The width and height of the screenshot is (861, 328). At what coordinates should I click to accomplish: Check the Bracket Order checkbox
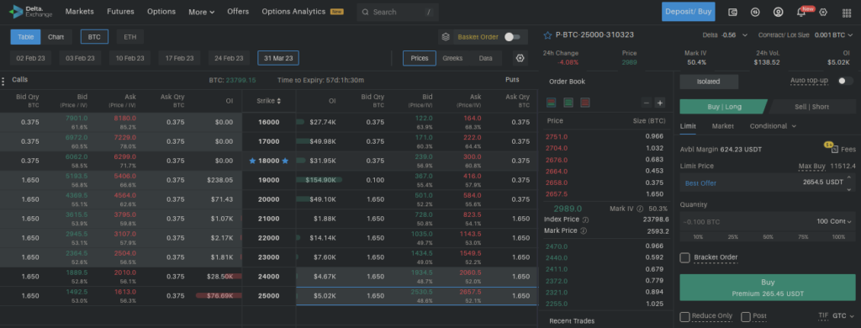click(684, 257)
